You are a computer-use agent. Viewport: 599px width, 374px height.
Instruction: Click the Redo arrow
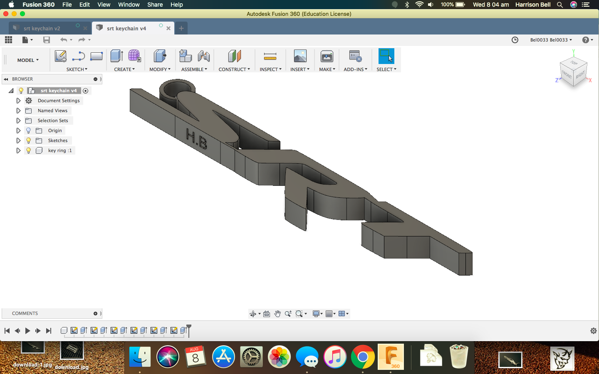point(82,40)
